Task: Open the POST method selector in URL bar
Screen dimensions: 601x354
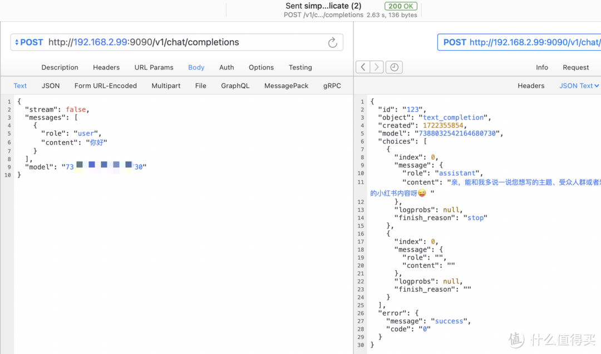Action: [x=29, y=42]
